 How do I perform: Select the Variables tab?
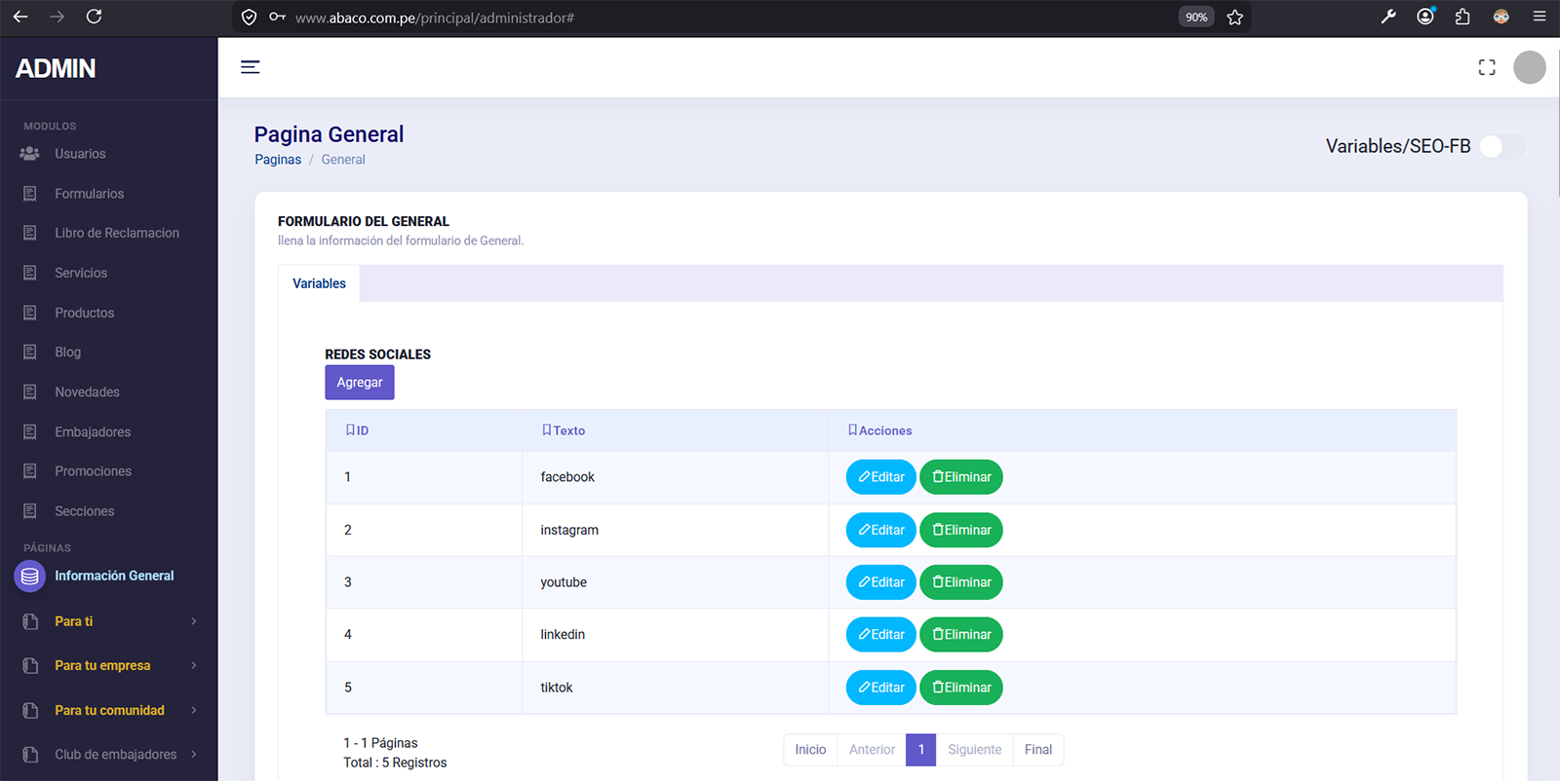coord(319,283)
